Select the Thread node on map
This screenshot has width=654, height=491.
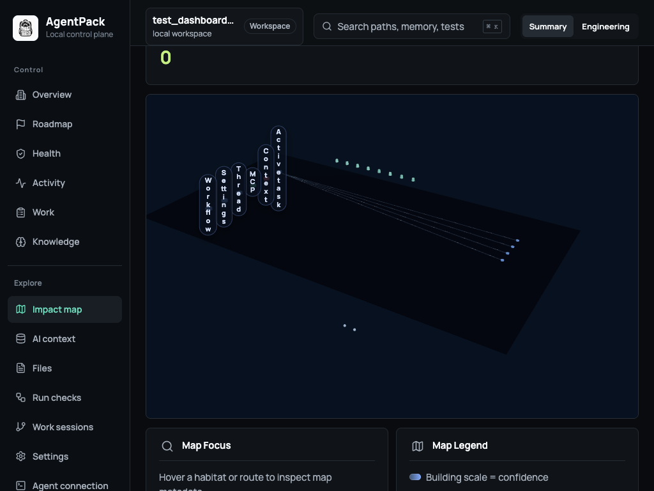click(239, 189)
